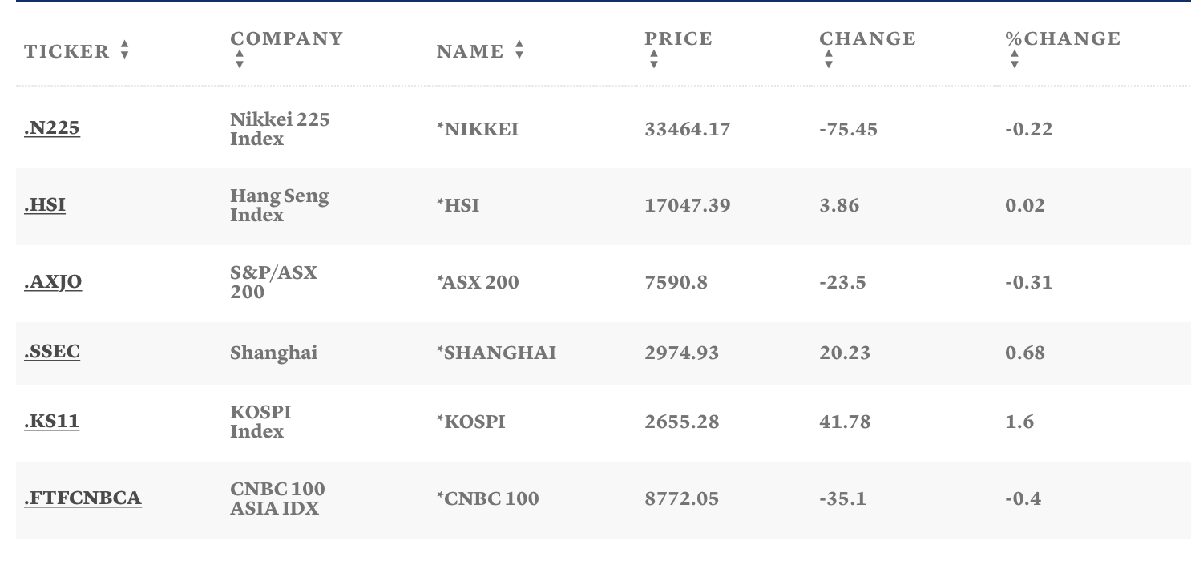The width and height of the screenshot is (1191, 561).
Task: Follow the .FTFCNBCA ticker link
Action: click(83, 498)
